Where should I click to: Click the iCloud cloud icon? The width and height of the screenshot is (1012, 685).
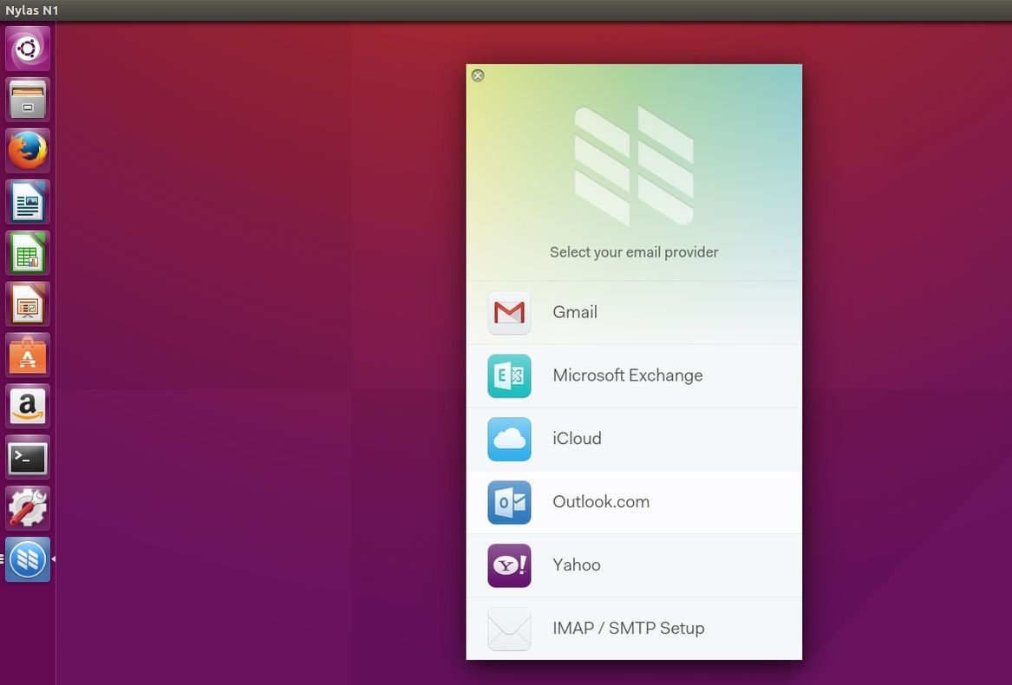[509, 440]
